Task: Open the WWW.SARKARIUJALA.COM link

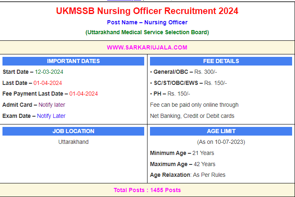Action: click(147, 47)
